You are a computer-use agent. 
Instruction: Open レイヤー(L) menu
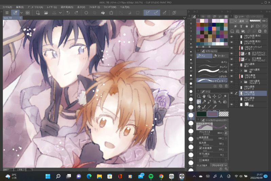(x=52, y=7)
